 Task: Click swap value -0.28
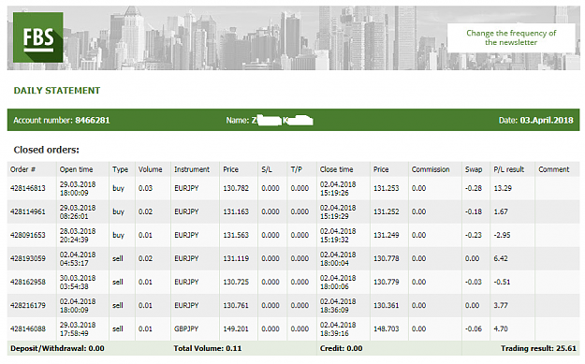(x=474, y=188)
